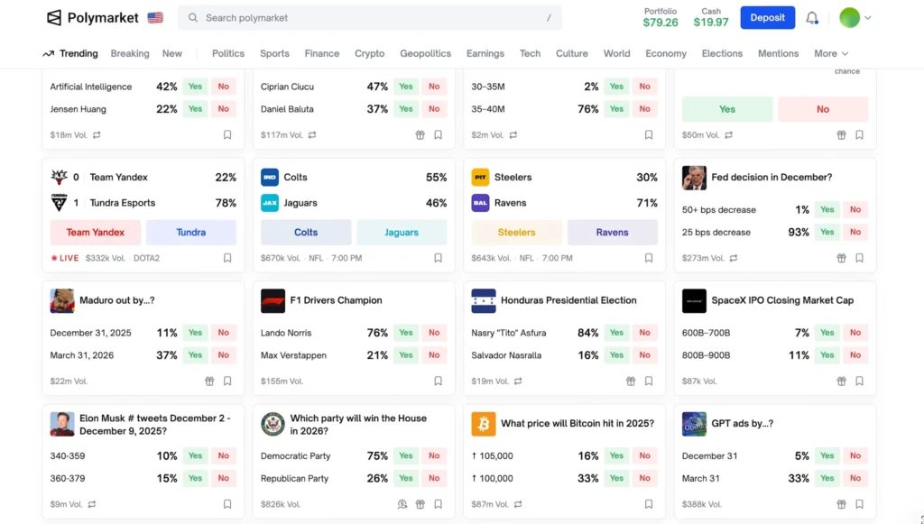This screenshot has width=924, height=524.
Task: Expand the More navigation dropdown
Action: click(831, 54)
